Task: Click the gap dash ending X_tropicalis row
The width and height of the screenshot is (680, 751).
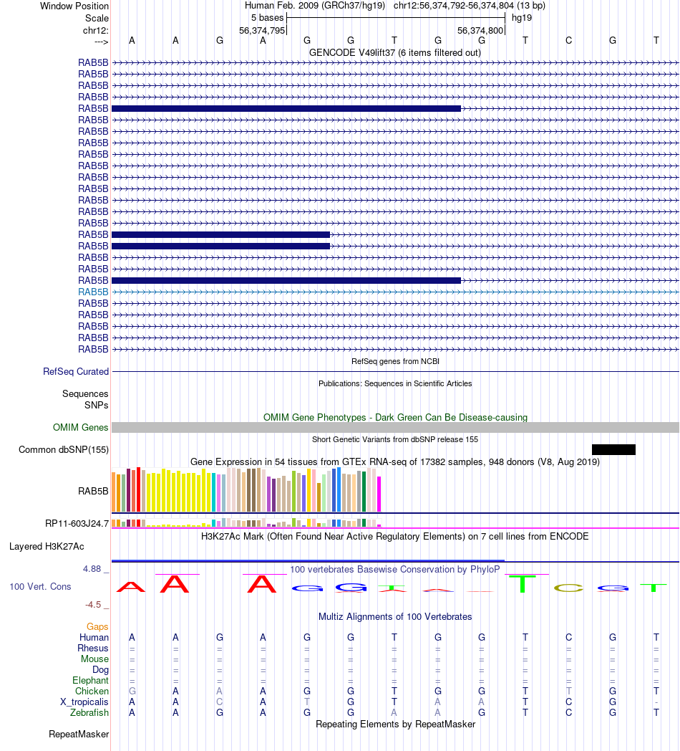Action: coord(656,702)
